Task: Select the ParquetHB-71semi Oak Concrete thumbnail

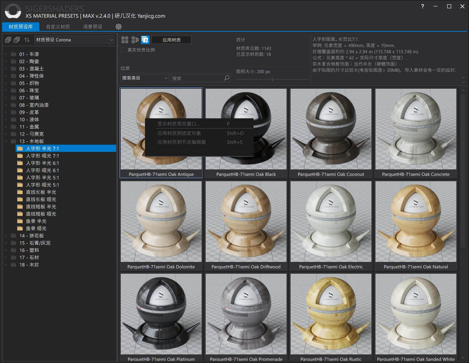Action: tap(416, 133)
